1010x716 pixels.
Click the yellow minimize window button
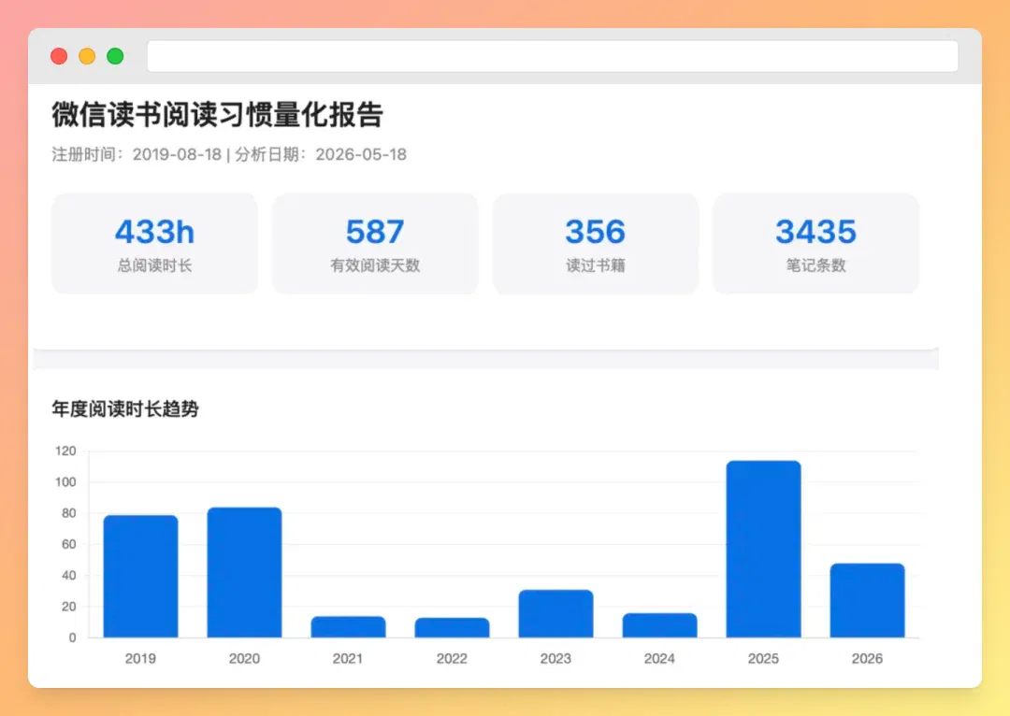point(87,56)
